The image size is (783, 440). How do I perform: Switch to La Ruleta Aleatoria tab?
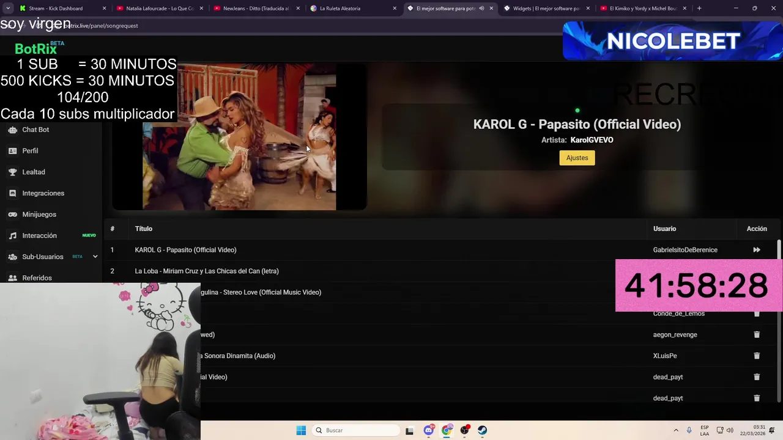(x=353, y=9)
